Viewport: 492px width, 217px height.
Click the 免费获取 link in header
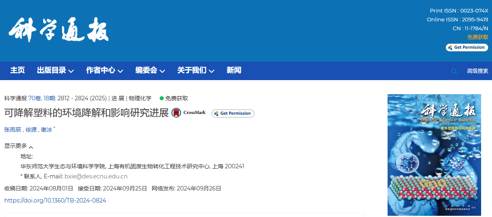point(477,37)
